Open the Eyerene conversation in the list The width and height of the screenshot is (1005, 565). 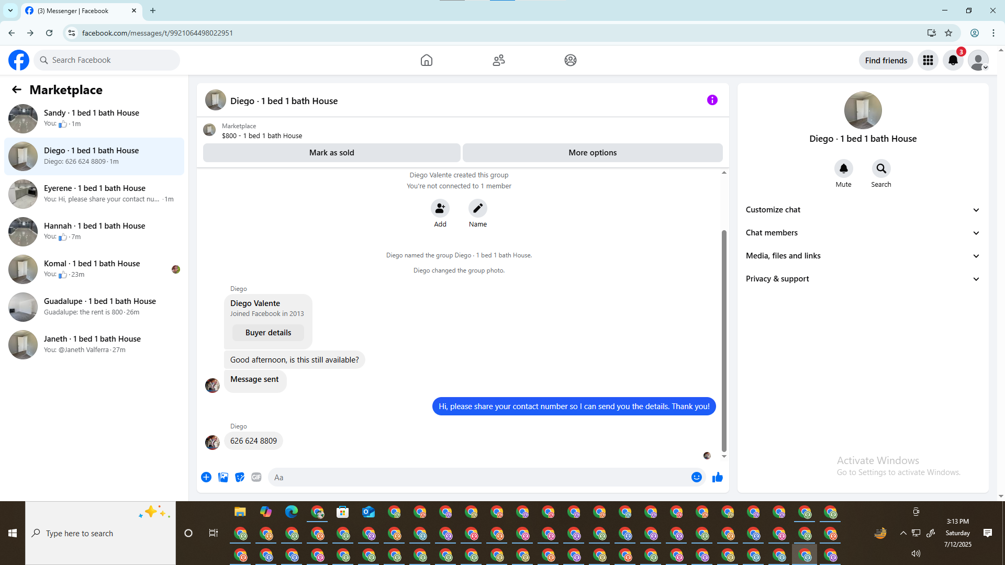point(94,194)
